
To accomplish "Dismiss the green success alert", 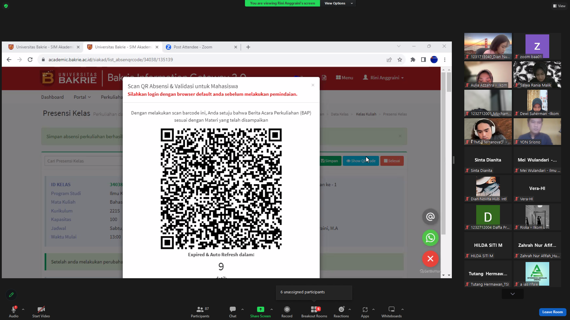I will coord(400,136).
